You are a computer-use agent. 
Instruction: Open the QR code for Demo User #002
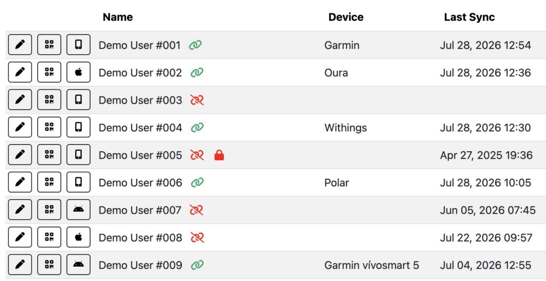[x=49, y=72]
